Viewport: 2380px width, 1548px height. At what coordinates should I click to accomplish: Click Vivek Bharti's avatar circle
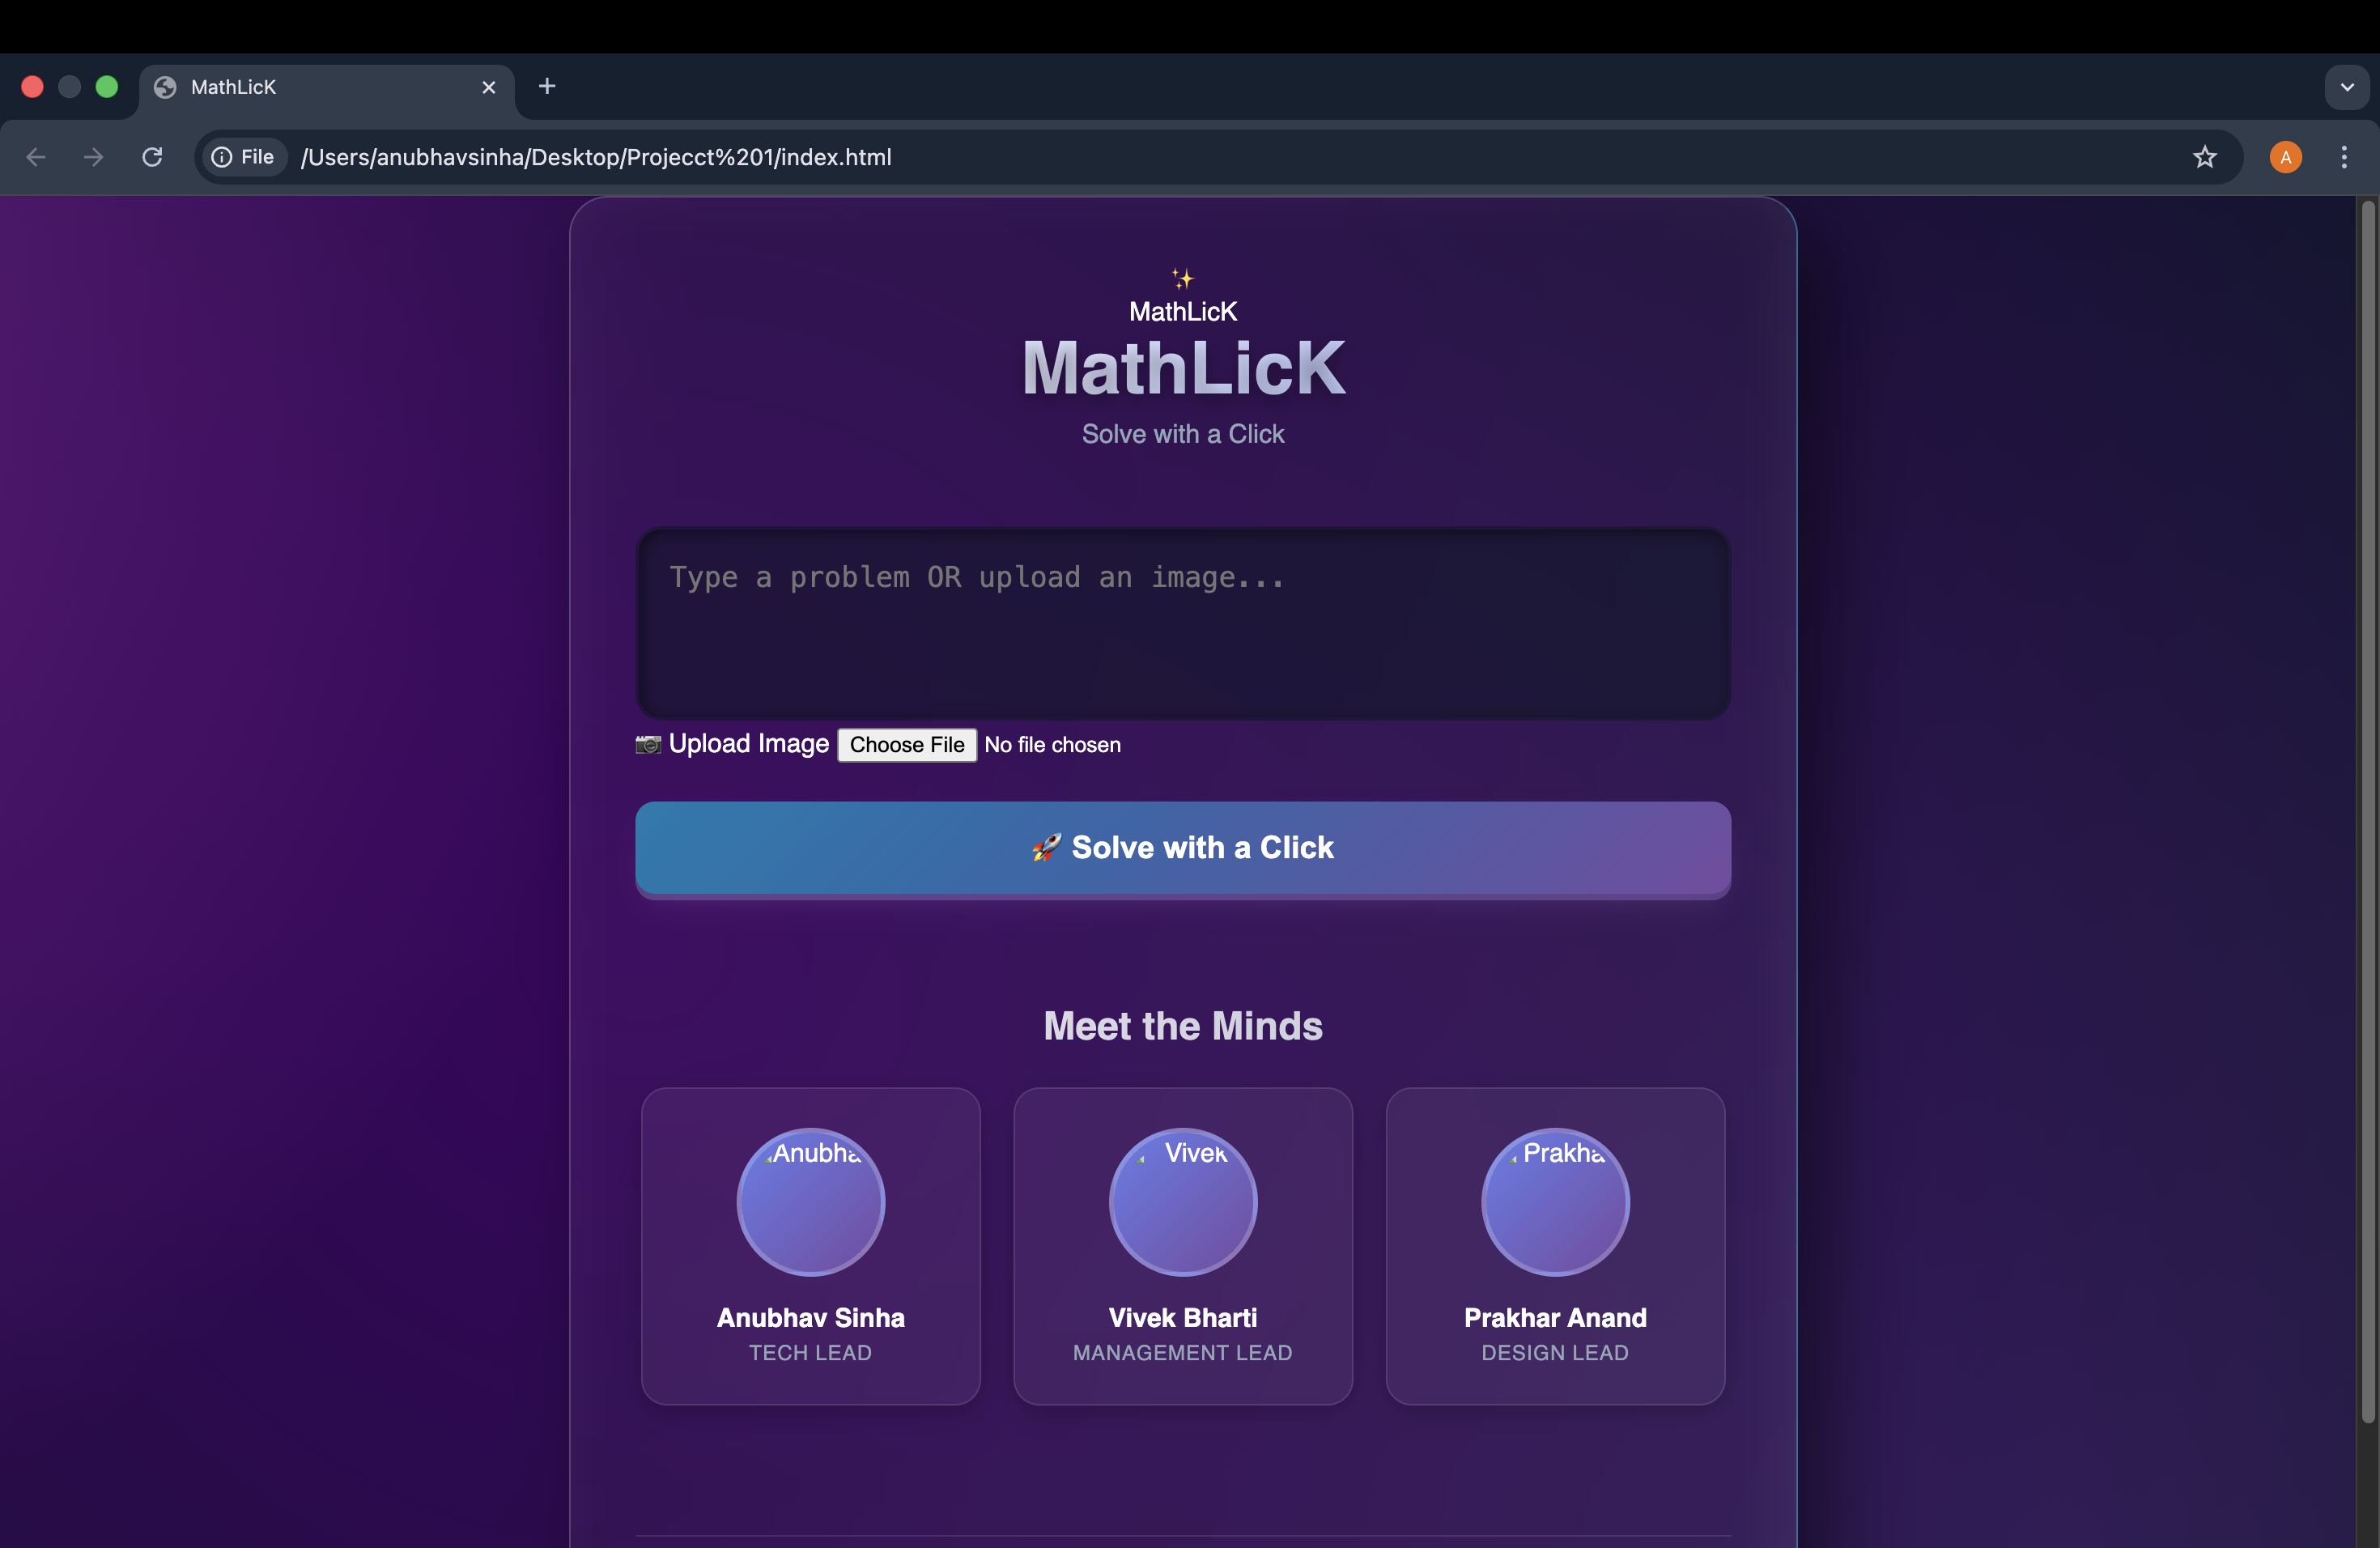1182,1202
